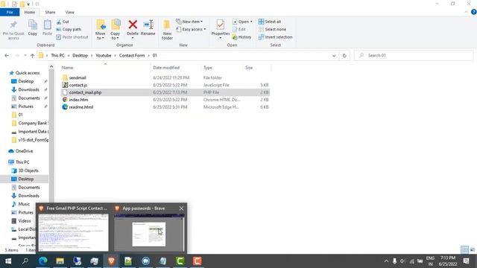Show hidden system tray icons
477x268 pixels.
(386, 261)
